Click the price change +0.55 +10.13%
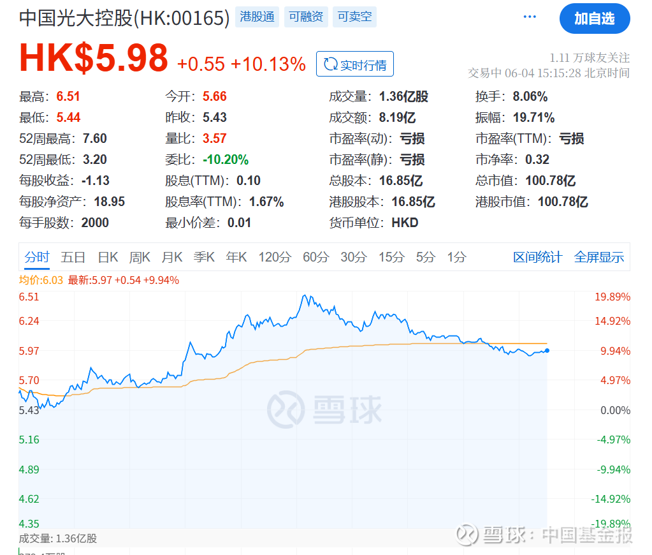This screenshot has width=652, height=555. (x=241, y=64)
